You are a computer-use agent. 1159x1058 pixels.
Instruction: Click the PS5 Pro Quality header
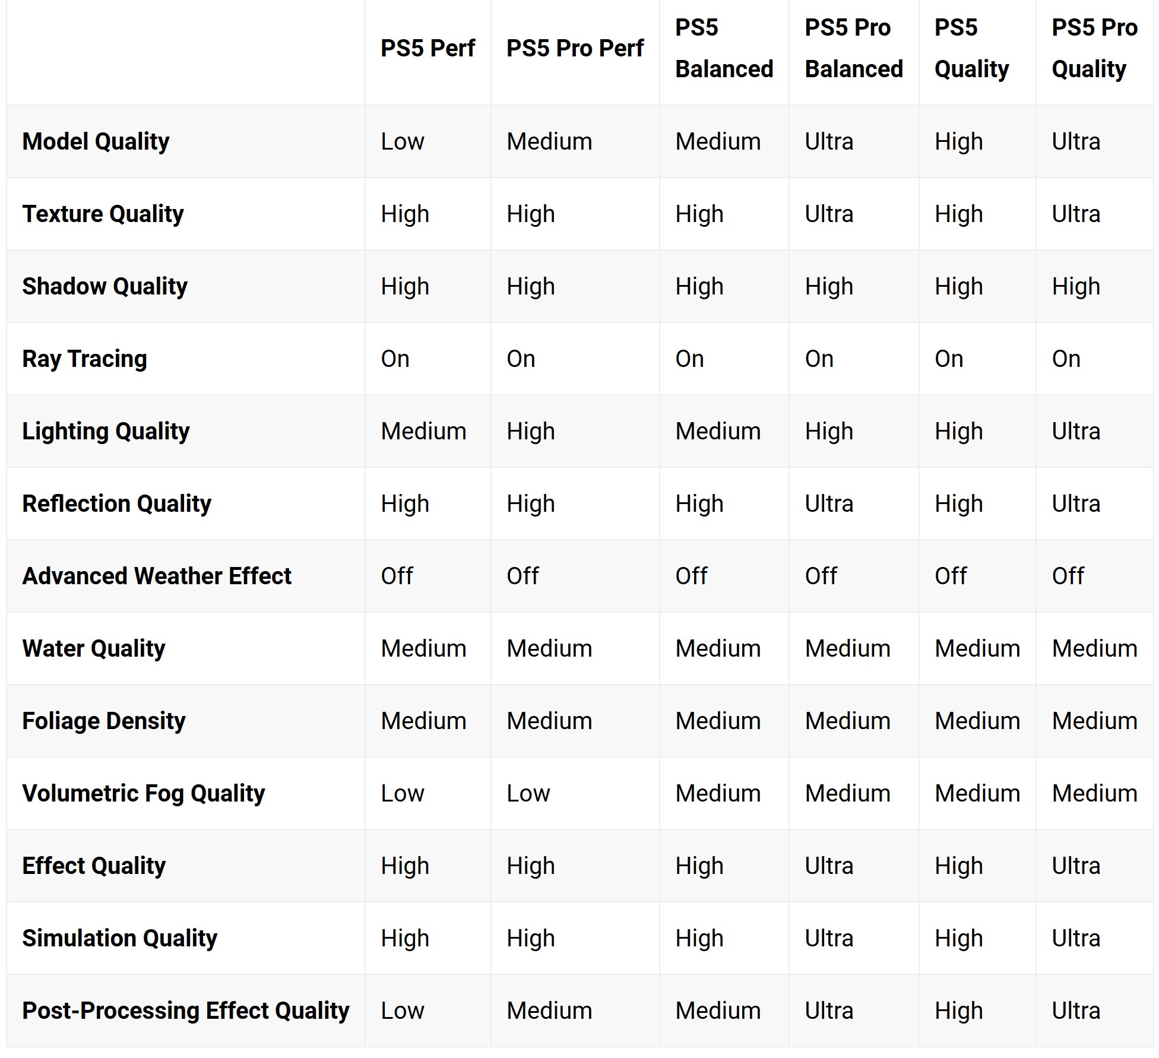coord(1094,48)
